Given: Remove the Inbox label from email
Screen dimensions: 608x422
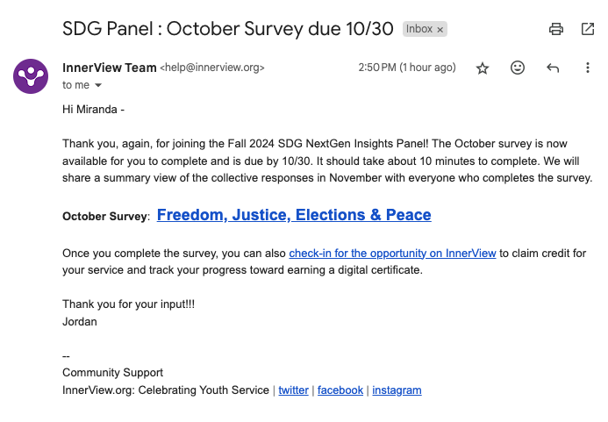Looking at the screenshot, I should point(440,30).
